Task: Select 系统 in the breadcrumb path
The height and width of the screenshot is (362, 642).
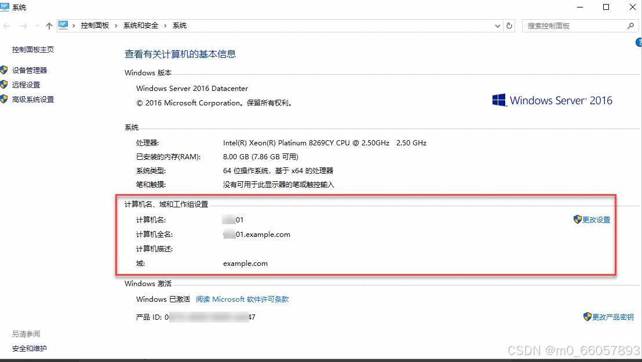Action: [180, 25]
